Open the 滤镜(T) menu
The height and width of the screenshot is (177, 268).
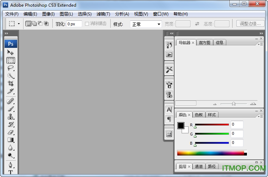[x=103, y=14]
